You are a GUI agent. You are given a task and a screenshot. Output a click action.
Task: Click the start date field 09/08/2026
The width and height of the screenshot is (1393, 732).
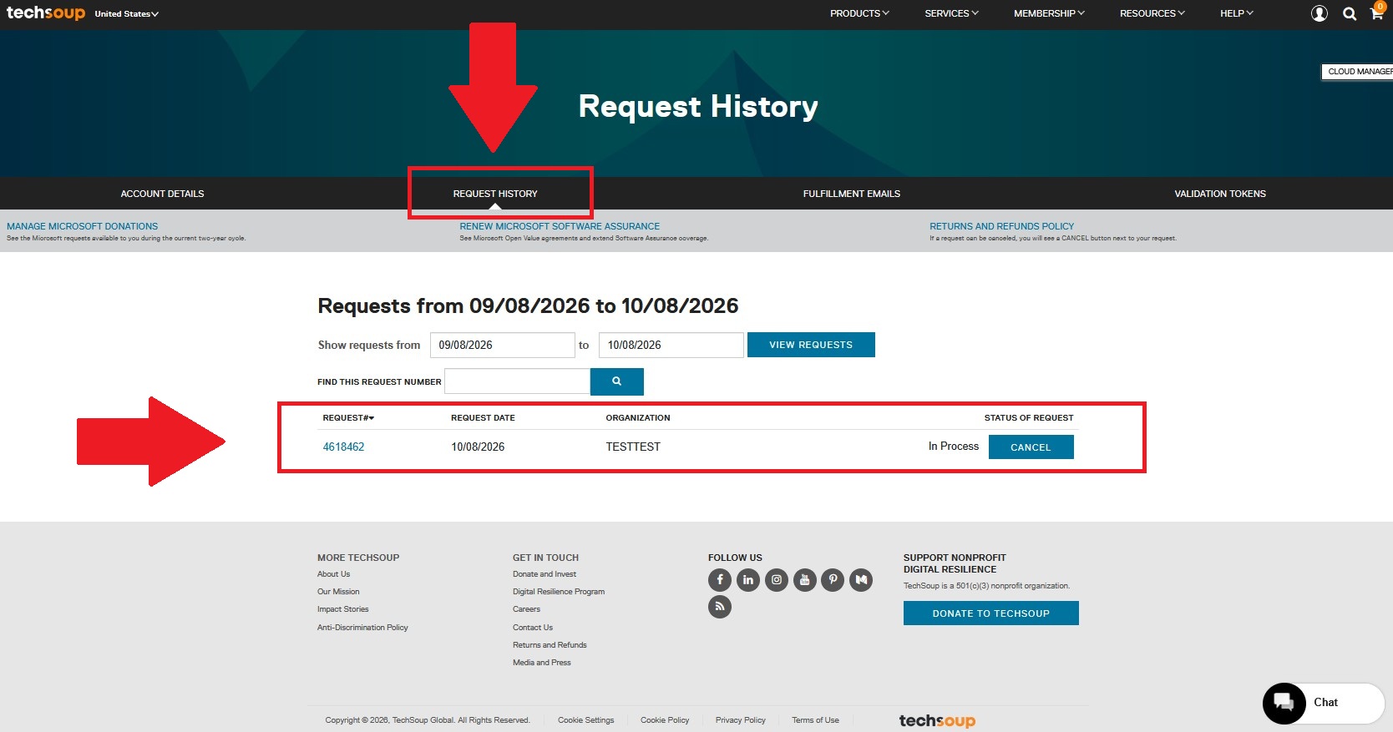coord(502,345)
